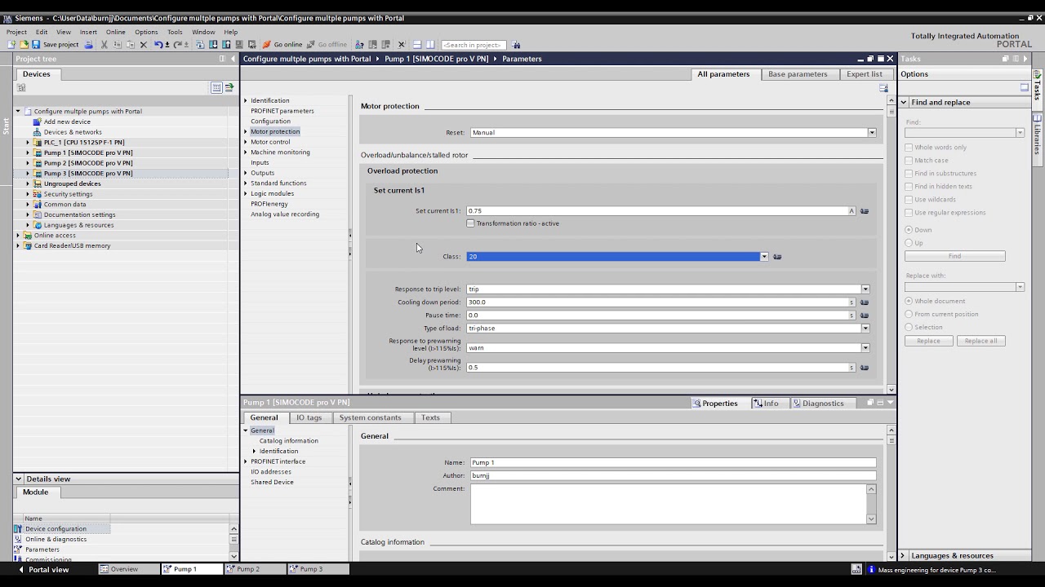This screenshot has width=1045, height=587.
Task: Expand Pump 1 [SIMOCODE pro V PN] tree node
Action: pos(28,152)
